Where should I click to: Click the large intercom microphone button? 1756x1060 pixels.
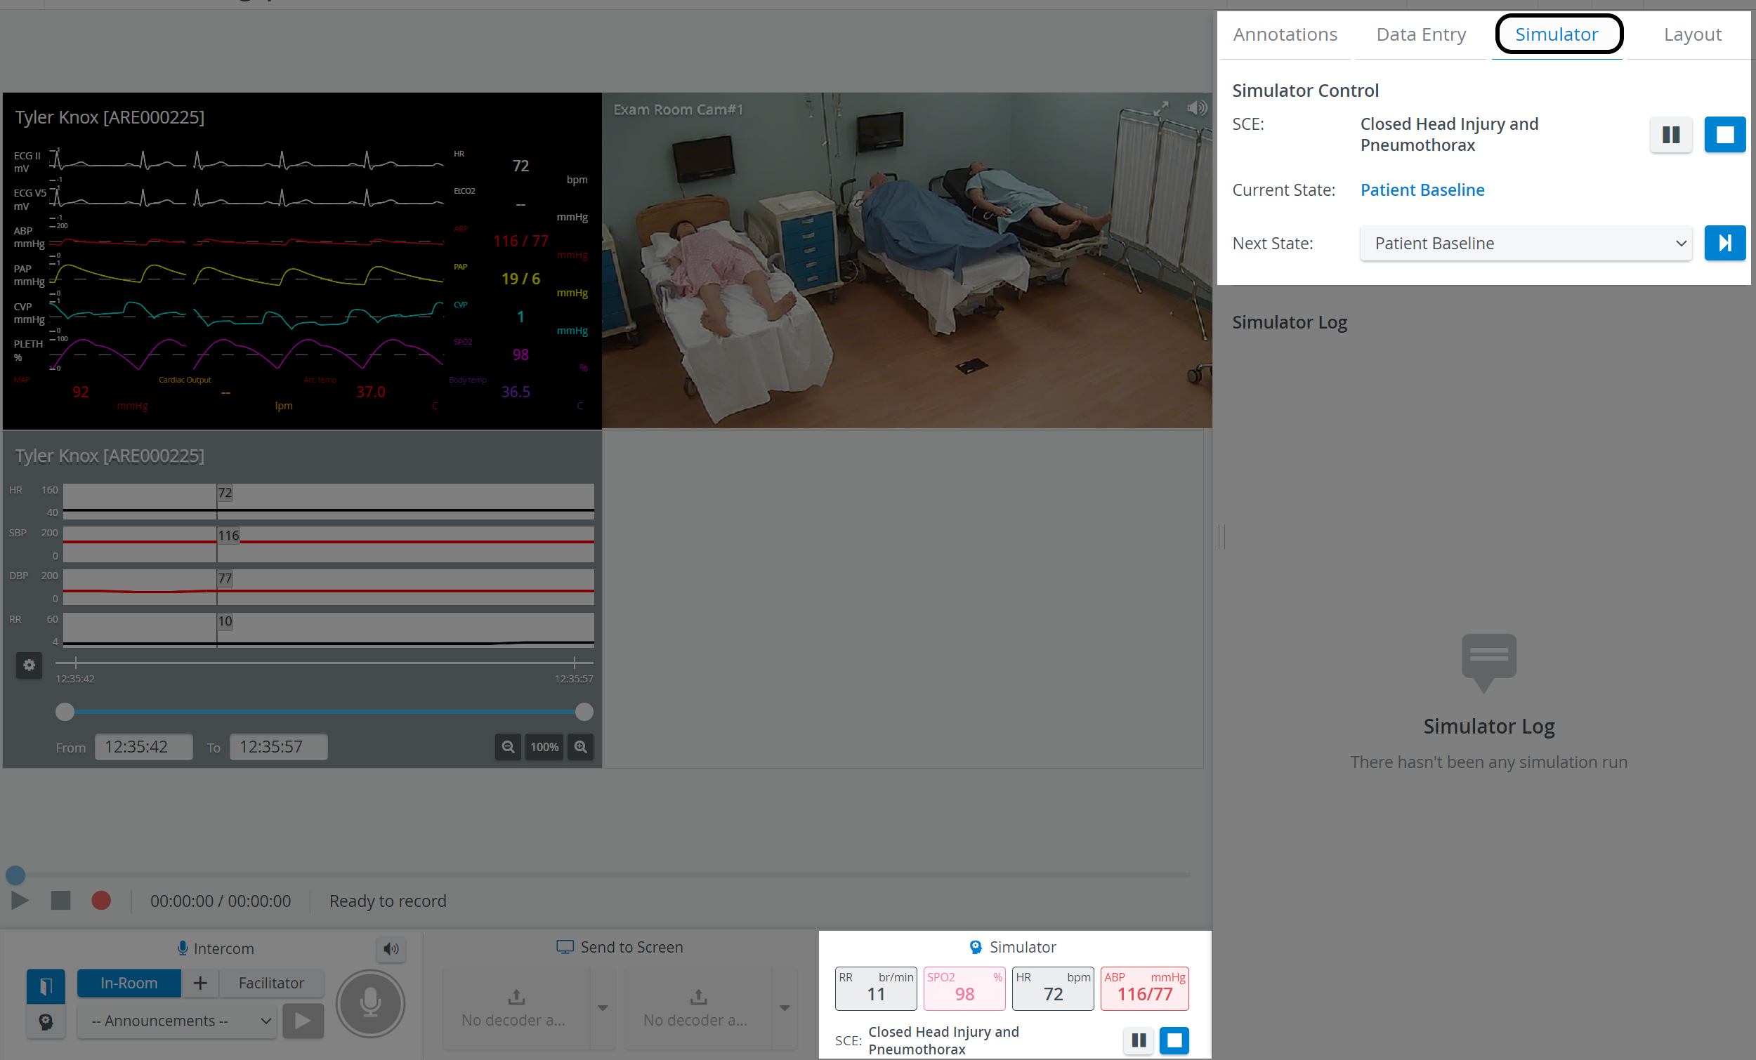pyautogui.click(x=371, y=1003)
